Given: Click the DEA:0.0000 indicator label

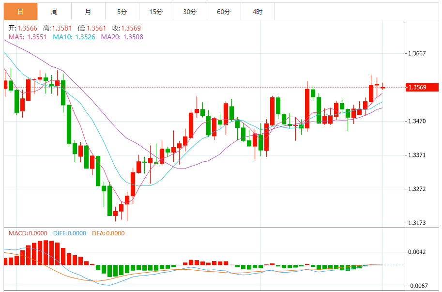Looking at the screenshot, I should (108, 233).
